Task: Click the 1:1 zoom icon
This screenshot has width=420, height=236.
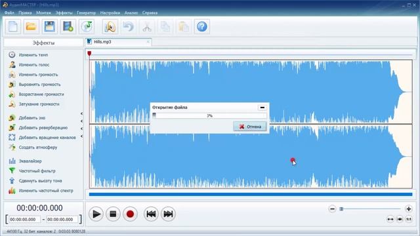Action: [409, 220]
